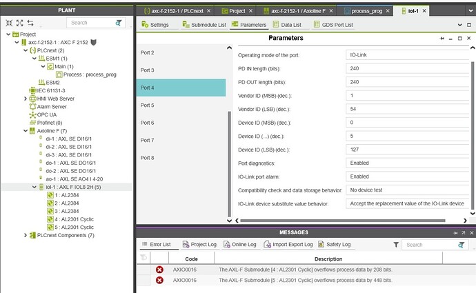The image size is (476, 293).
Task: Click the clear list icon in Error List
Action: pyautogui.click(x=143, y=258)
